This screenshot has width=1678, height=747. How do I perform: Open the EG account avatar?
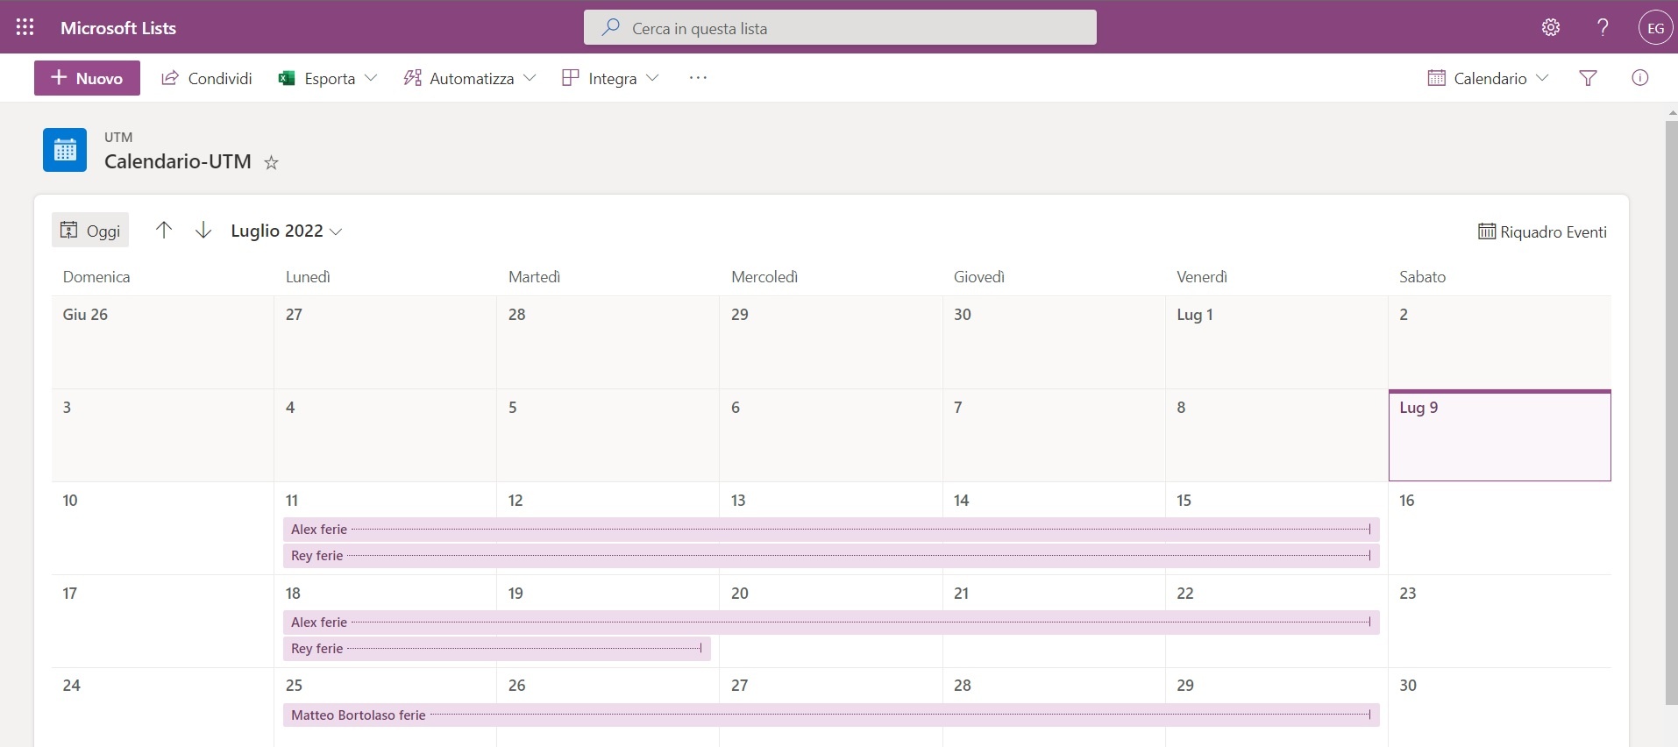coord(1655,27)
